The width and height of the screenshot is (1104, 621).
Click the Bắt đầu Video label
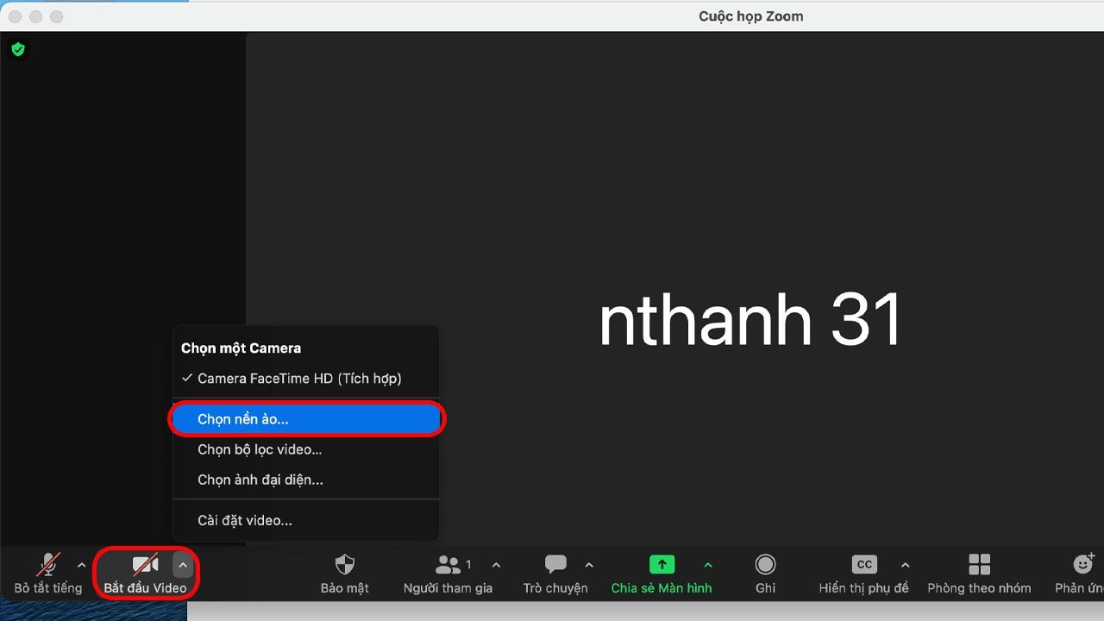pyautogui.click(x=145, y=588)
